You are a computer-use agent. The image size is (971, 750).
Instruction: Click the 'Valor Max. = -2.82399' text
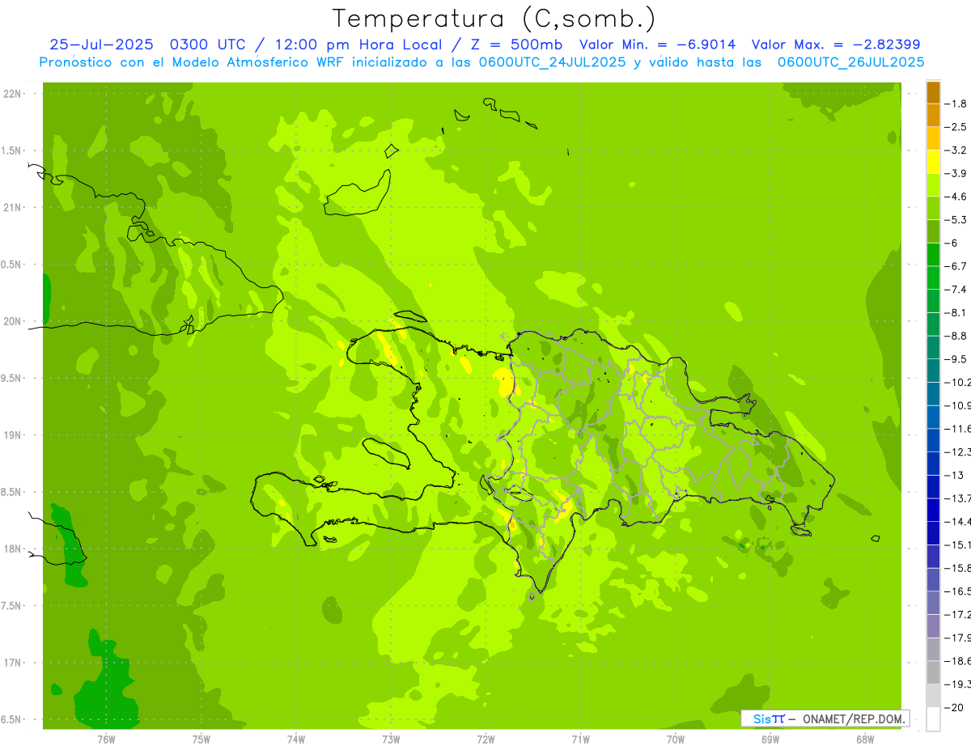click(x=836, y=44)
